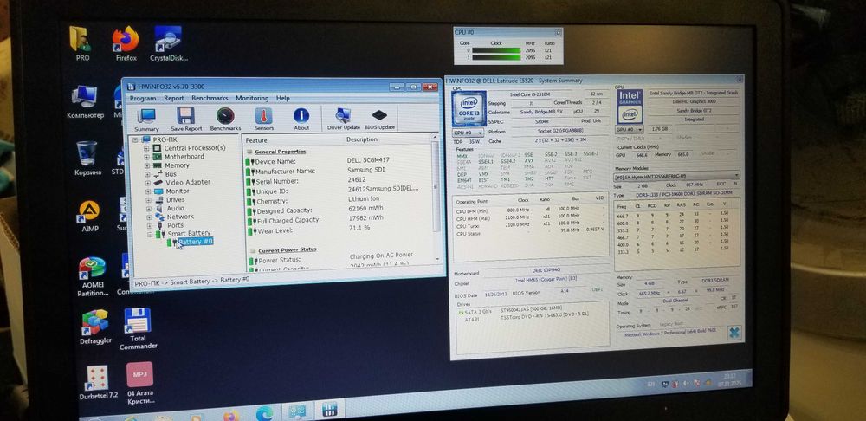Click the vertical scrollbar in battery details
This screenshot has width=866, height=421.
(436, 188)
